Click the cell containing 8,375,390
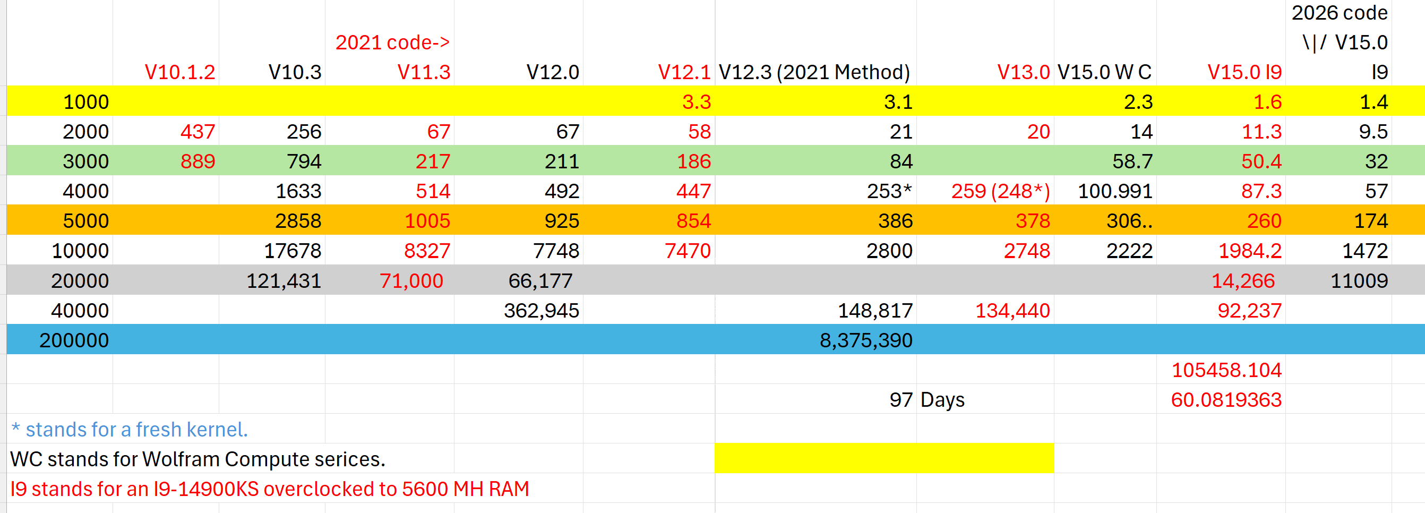 click(815, 340)
